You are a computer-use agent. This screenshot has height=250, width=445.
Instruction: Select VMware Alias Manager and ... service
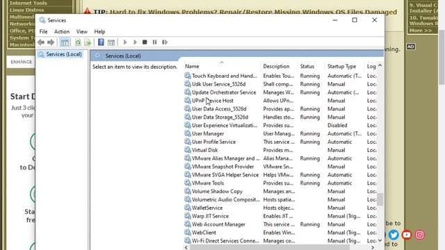225,158
